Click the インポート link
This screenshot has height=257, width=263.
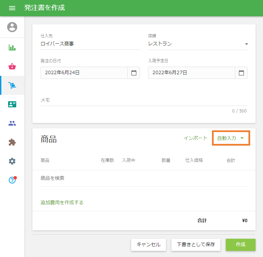click(x=195, y=138)
